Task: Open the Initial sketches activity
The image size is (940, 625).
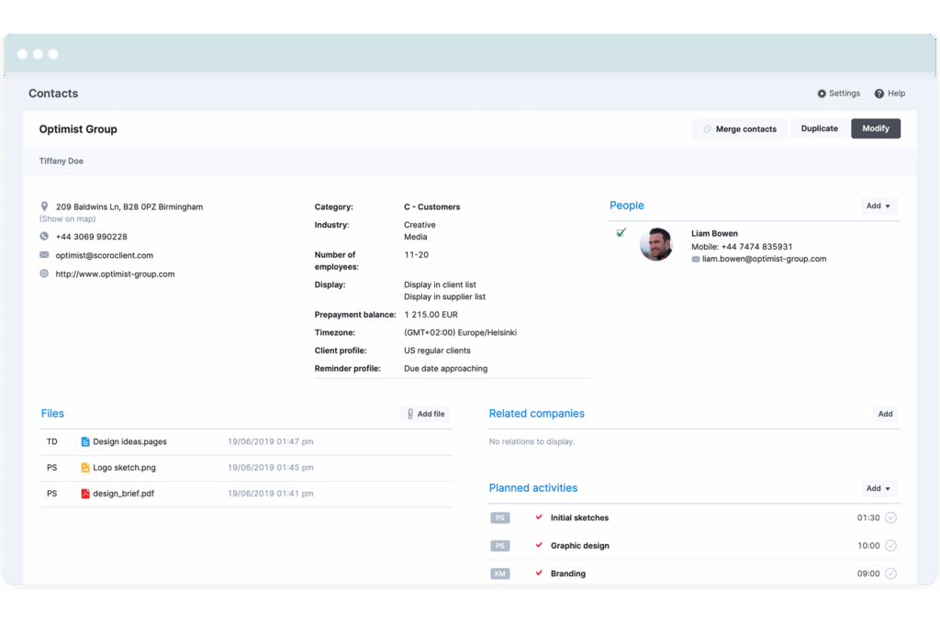Action: (579, 518)
